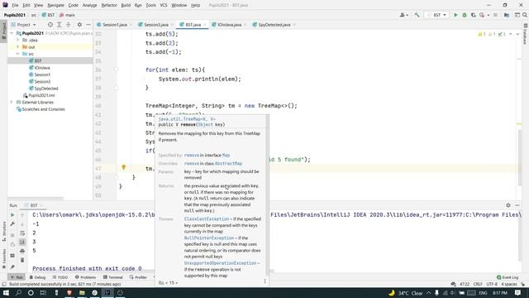Image resolution: width=529 pixels, height=298 pixels.
Task: Collapse all icon in Project panel header
Action: tap(68, 25)
